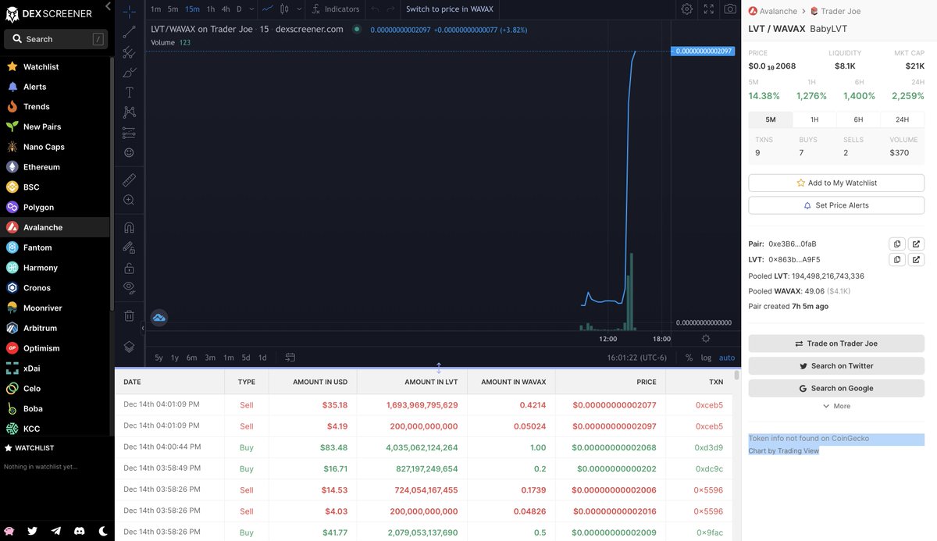
Task: Click Trade on Trader Joe button
Action: point(836,343)
